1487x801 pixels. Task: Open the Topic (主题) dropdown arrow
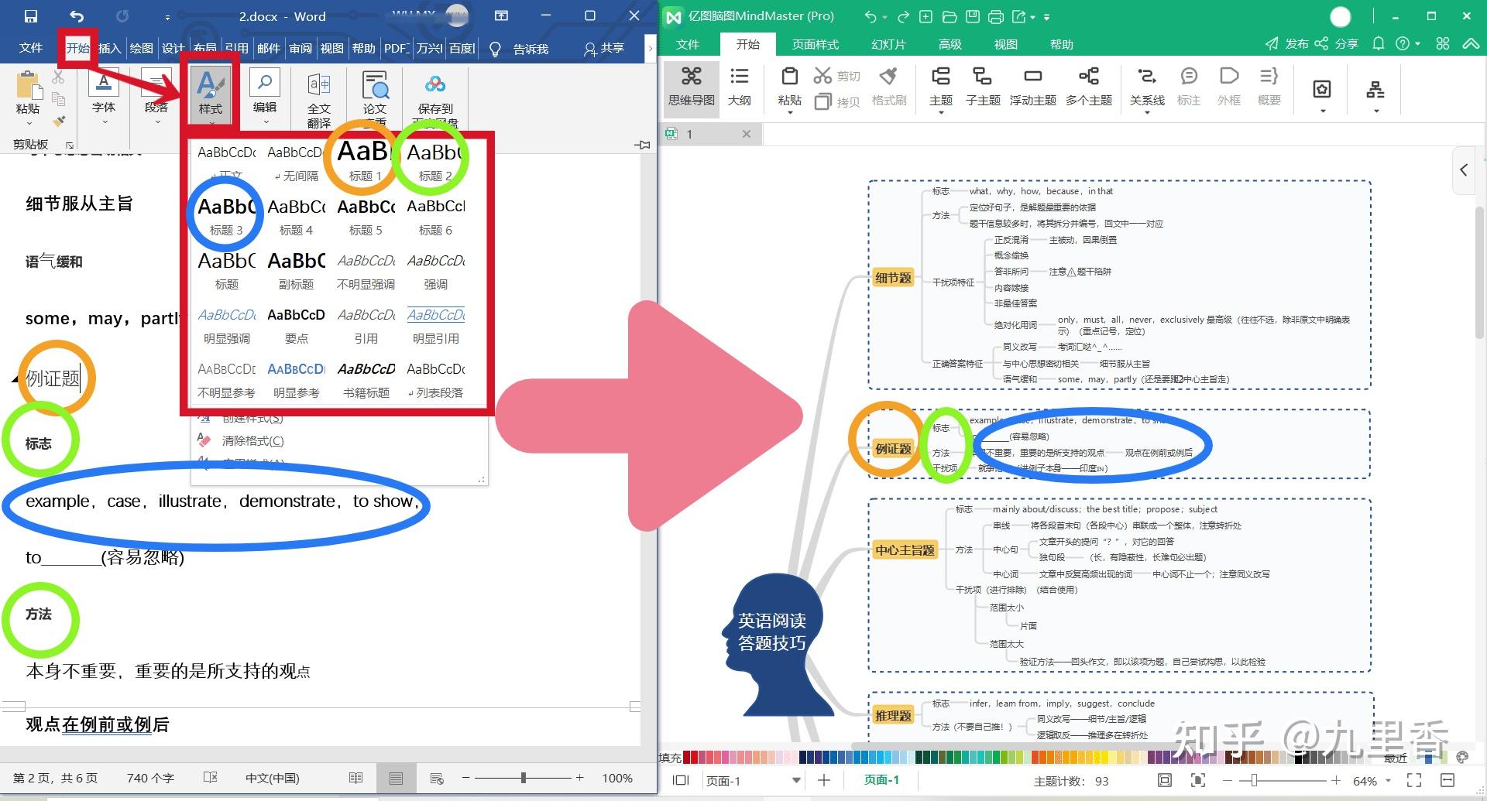click(x=940, y=113)
